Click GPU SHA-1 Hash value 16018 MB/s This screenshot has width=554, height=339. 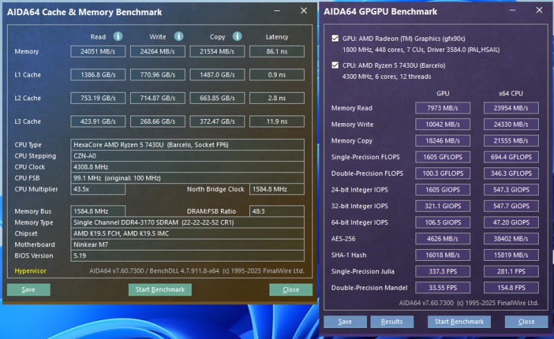(x=443, y=255)
